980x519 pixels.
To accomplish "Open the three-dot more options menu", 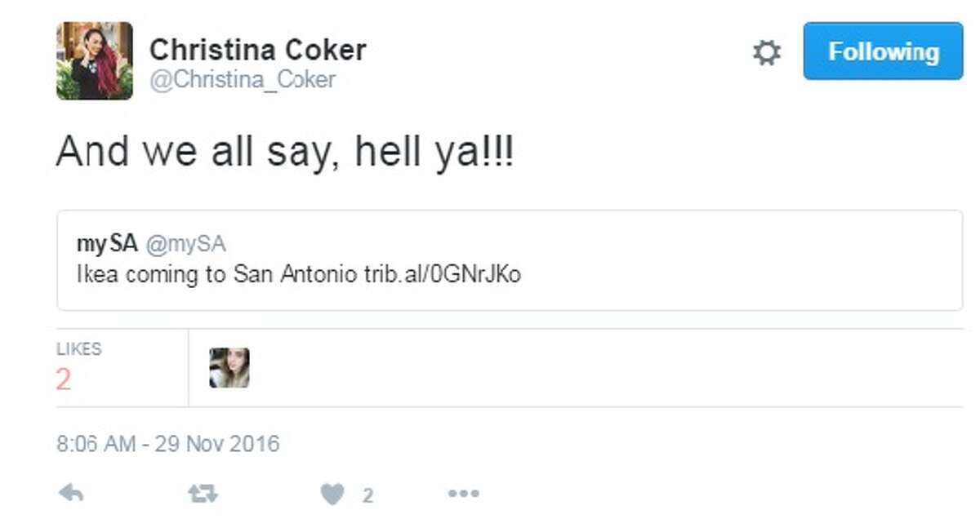I will pyautogui.click(x=463, y=493).
